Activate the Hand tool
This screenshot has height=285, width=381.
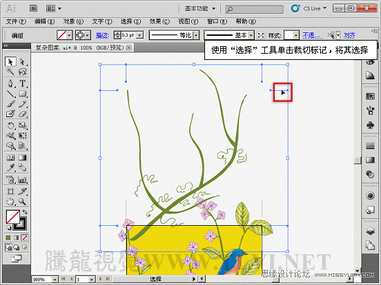tap(10, 202)
